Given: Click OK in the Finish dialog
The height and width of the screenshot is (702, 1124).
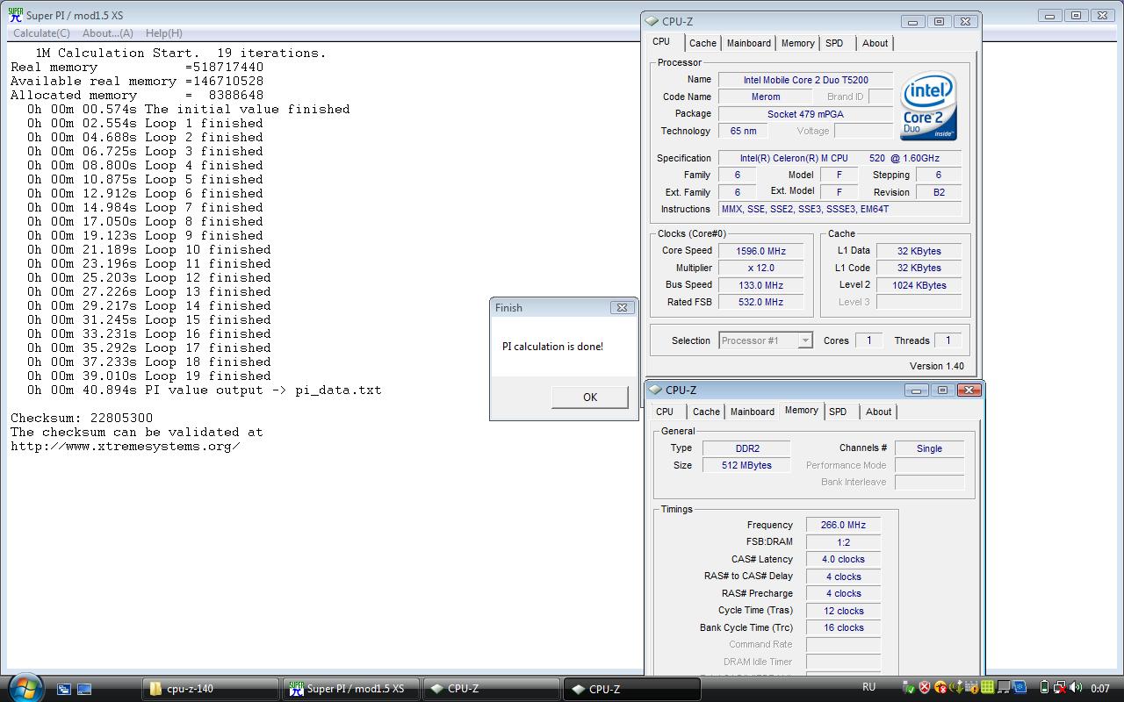Looking at the screenshot, I should tap(590, 397).
